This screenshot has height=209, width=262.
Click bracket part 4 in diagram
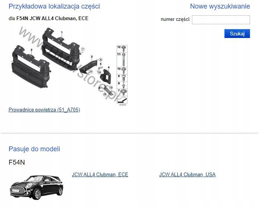[x=105, y=76]
